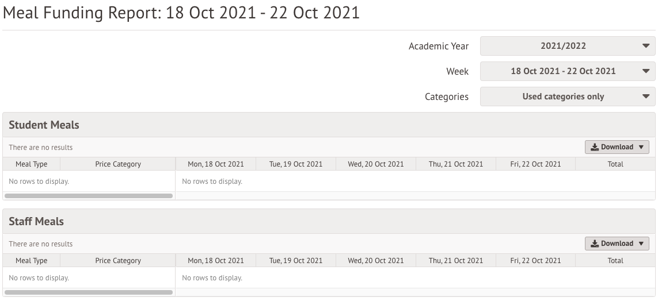
Task: Click the Student Meals Download caret arrow
Action: 641,148
